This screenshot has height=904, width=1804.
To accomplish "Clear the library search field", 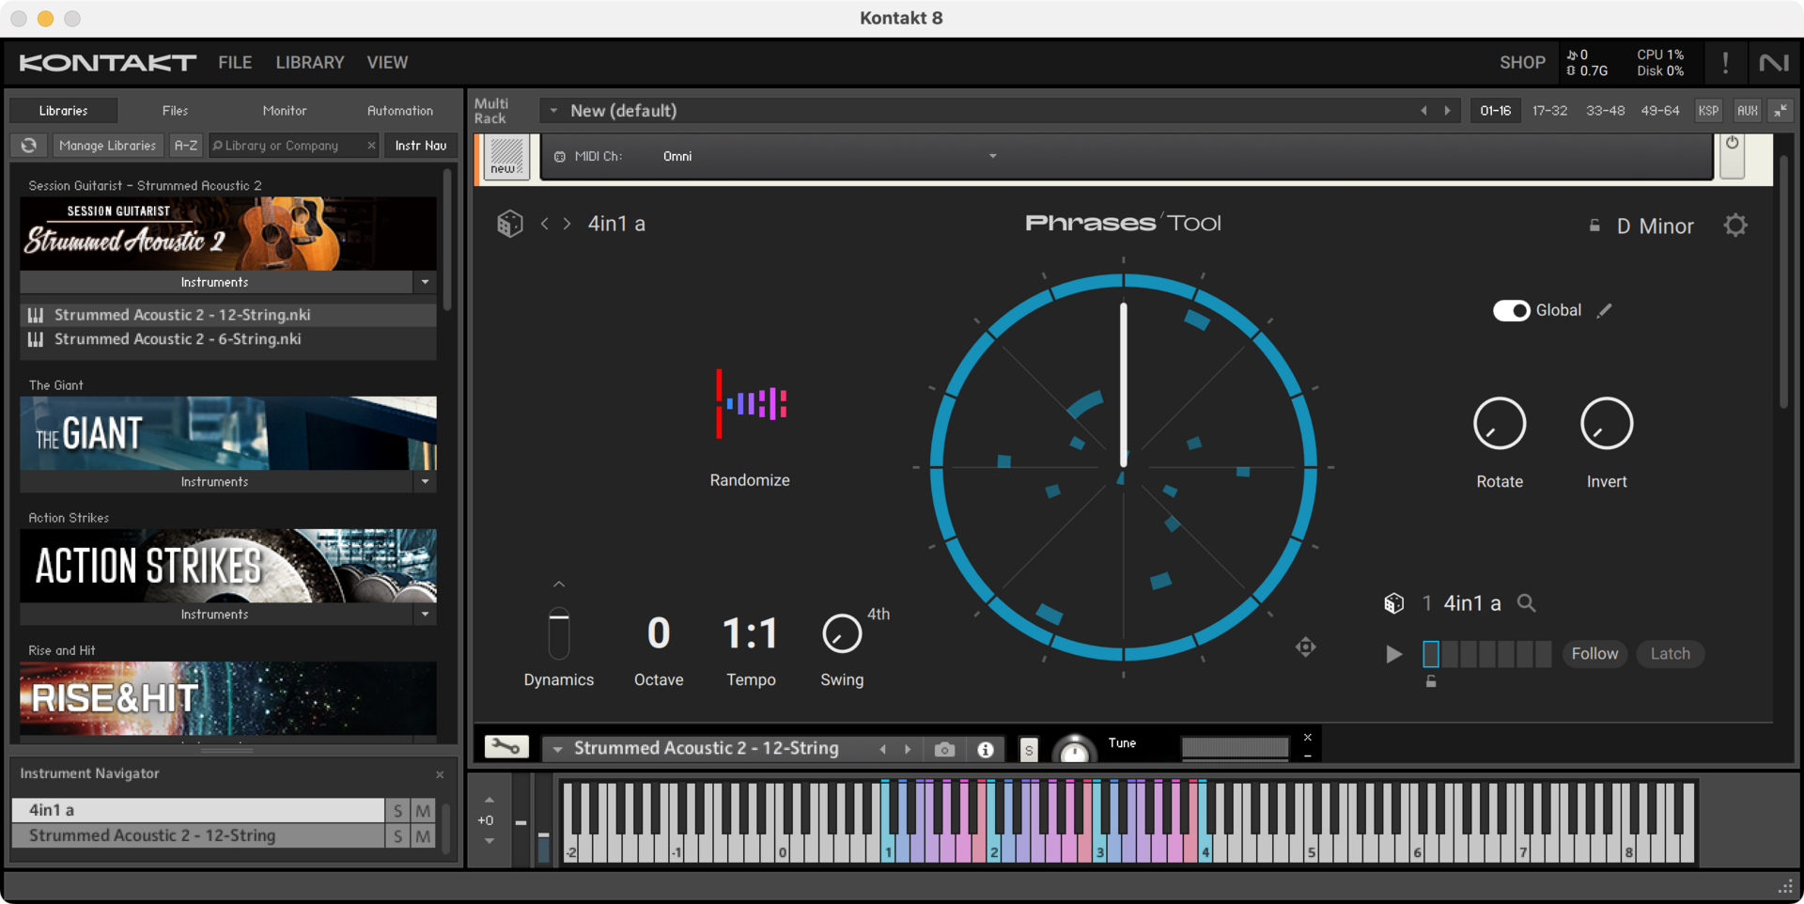I will tap(371, 146).
